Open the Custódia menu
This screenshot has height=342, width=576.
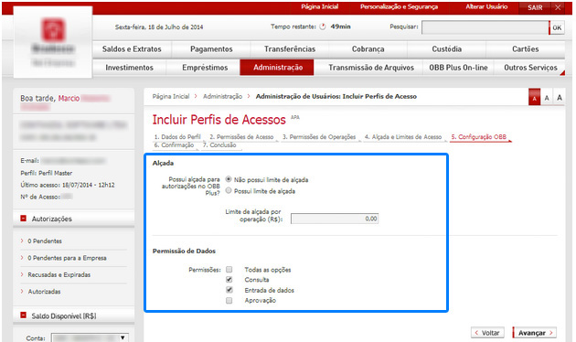447,49
